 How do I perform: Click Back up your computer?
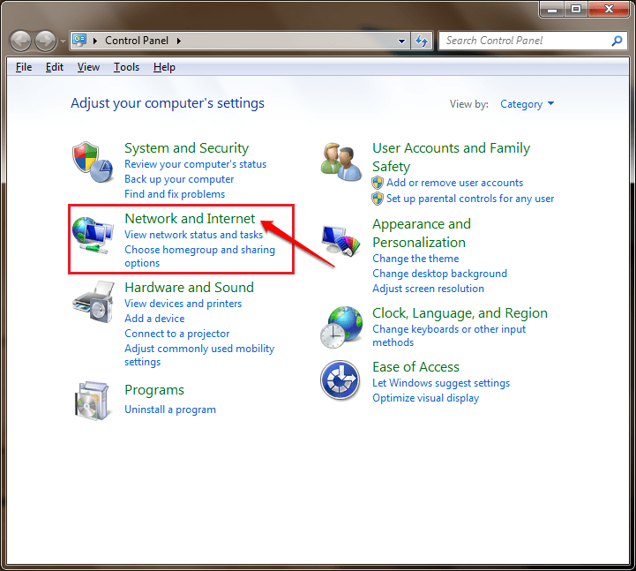(x=179, y=179)
